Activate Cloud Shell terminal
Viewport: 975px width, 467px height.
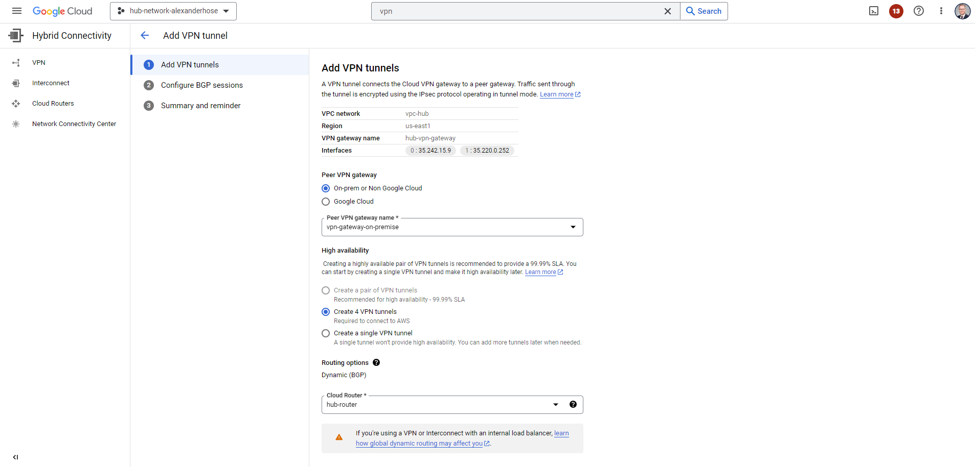(874, 11)
